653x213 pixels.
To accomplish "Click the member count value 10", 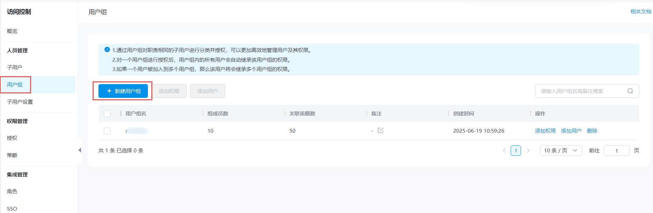I will point(210,131).
